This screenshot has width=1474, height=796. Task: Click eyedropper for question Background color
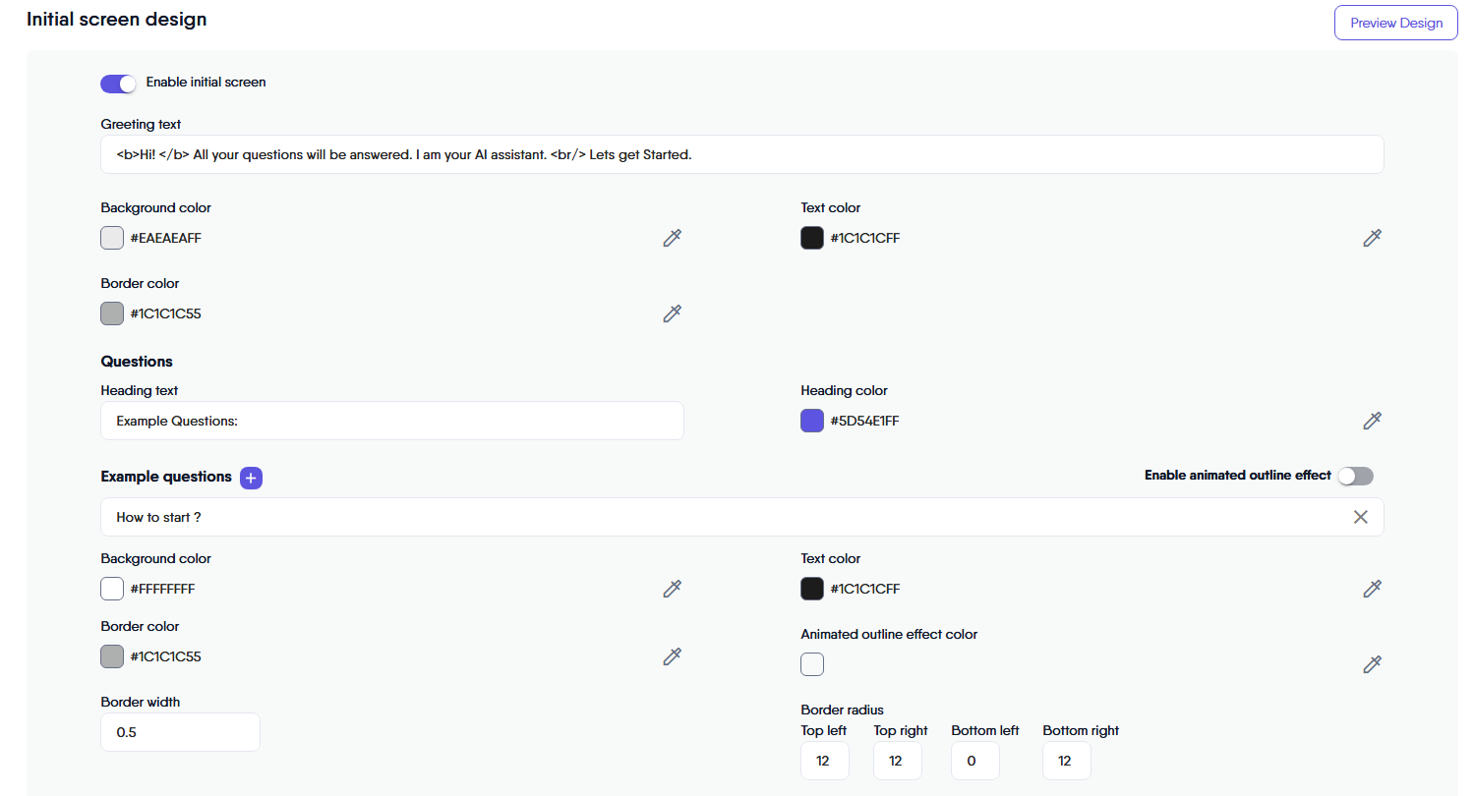point(673,589)
